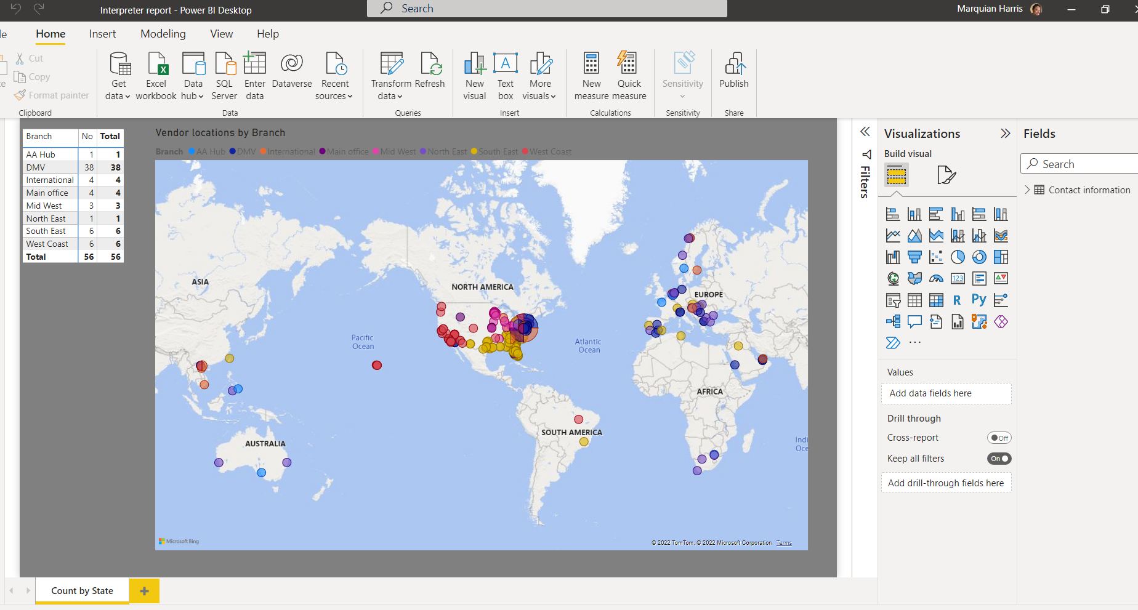Select the KPI visualization
This screenshot has width=1138, height=610.
click(1001, 279)
